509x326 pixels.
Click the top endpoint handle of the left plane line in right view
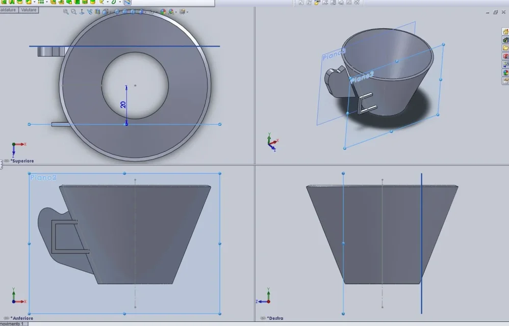click(343, 173)
